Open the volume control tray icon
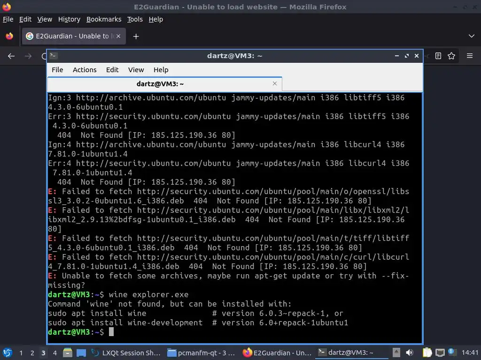Screen dimensions: 481x360 (x=410, y=352)
